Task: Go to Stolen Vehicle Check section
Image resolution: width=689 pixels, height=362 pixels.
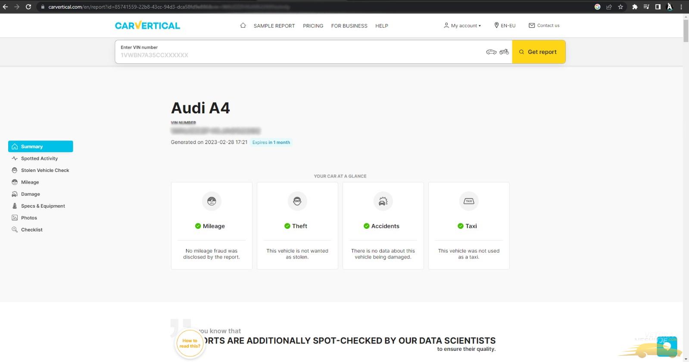Action: click(41, 170)
